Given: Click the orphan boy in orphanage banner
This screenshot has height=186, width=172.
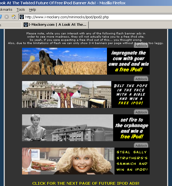Looking at the screenshot, I should (35, 128).
